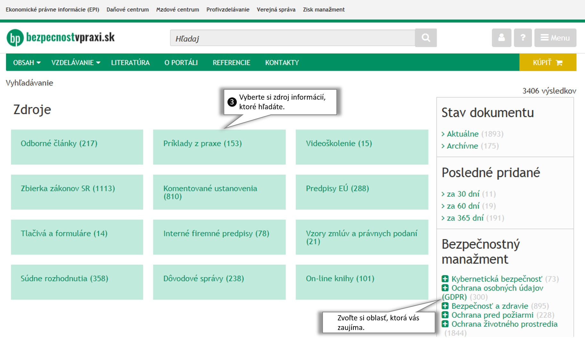Open the VZDELÁVANIE dropdown menu
The height and width of the screenshot is (338, 585).
pyautogui.click(x=76, y=62)
